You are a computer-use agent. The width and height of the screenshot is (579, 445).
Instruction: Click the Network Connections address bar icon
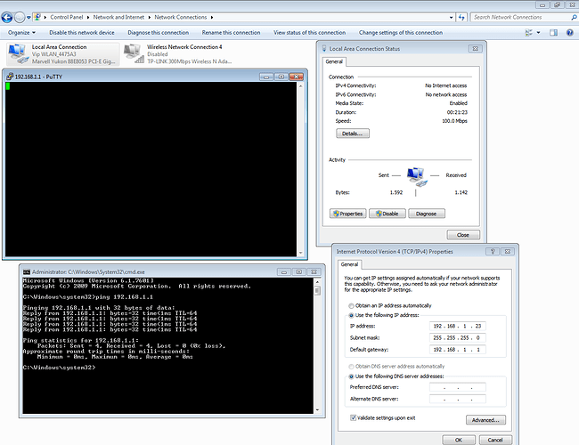(x=37, y=17)
